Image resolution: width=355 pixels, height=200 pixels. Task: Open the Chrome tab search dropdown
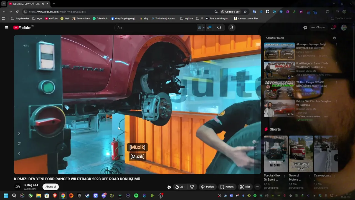pyautogui.click(x=4, y=4)
